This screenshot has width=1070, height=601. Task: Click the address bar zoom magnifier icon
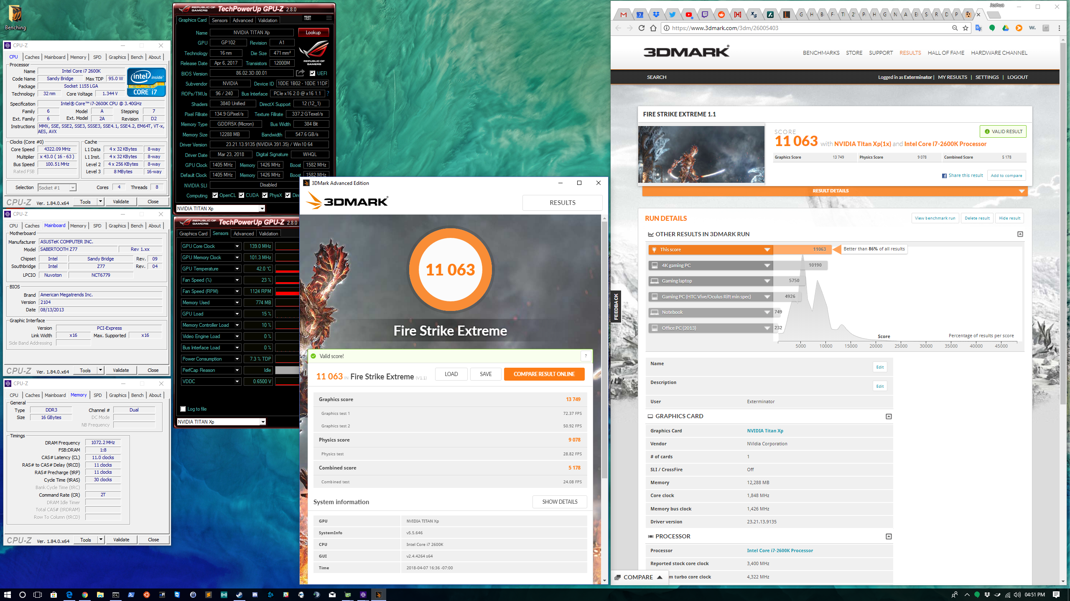coord(955,28)
